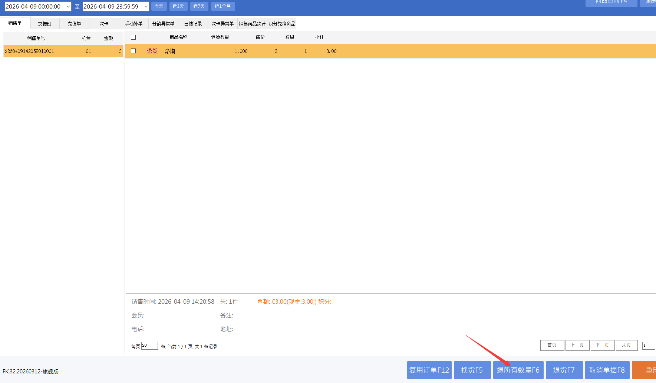
Task: Click the 换货F5 exchange button
Action: tap(472, 370)
